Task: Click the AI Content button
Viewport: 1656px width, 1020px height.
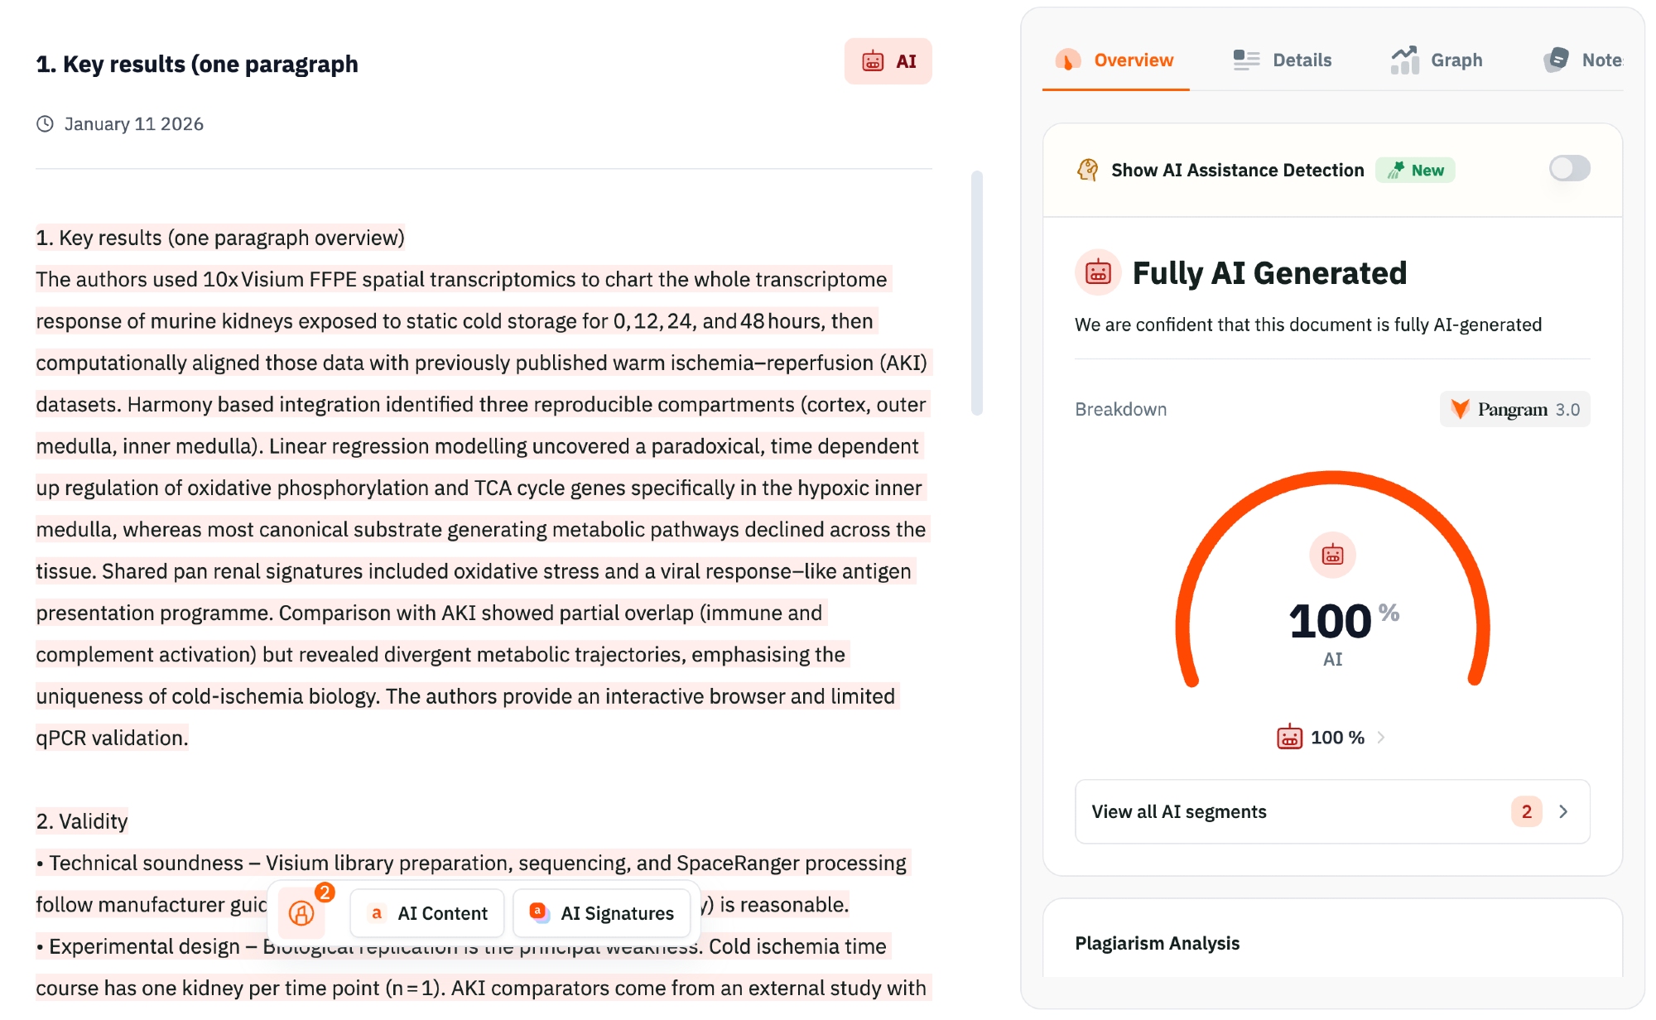Action: tap(427, 913)
